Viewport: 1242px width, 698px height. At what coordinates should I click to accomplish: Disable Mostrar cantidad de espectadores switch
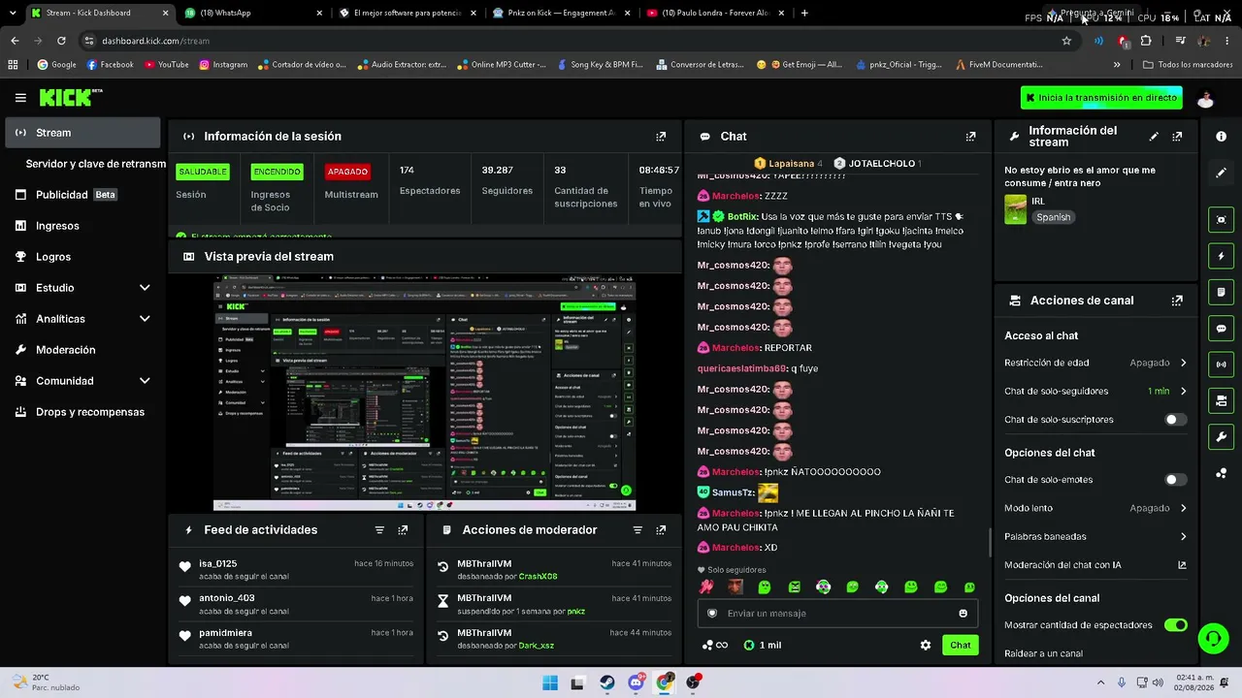1175,625
